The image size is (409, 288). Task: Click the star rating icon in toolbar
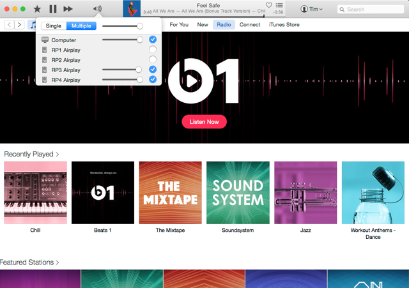point(37,9)
